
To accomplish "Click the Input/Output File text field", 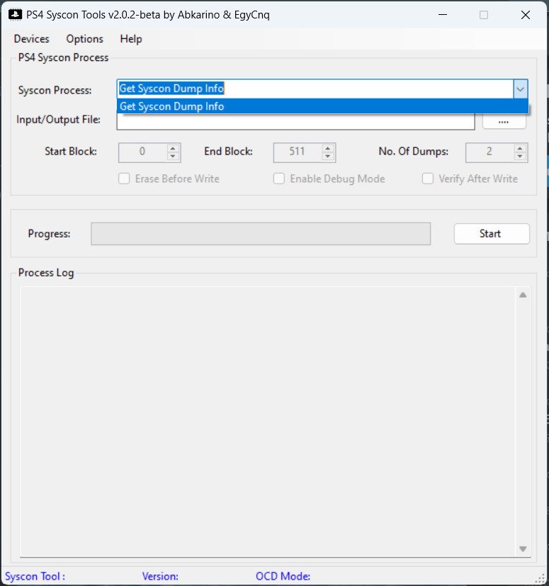I will pos(295,122).
